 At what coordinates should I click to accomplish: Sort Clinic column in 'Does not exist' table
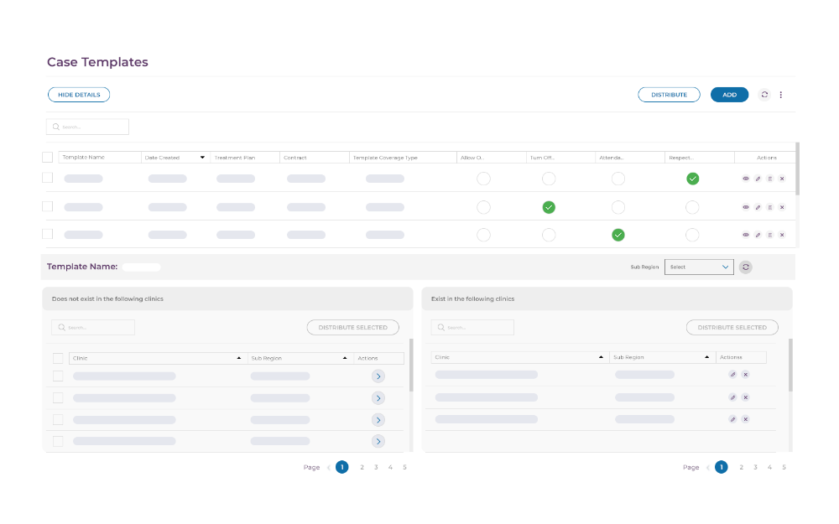pos(238,358)
